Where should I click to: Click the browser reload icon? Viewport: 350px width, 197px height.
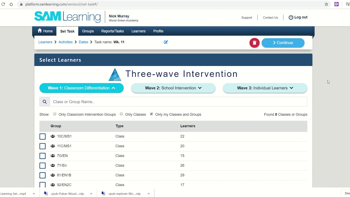pos(3,4)
